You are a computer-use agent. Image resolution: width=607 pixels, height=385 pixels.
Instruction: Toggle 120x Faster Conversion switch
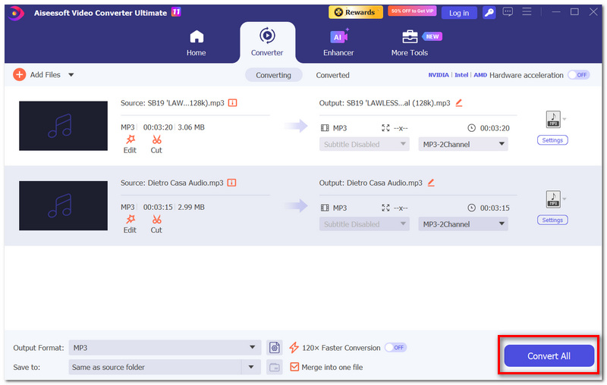(x=395, y=348)
